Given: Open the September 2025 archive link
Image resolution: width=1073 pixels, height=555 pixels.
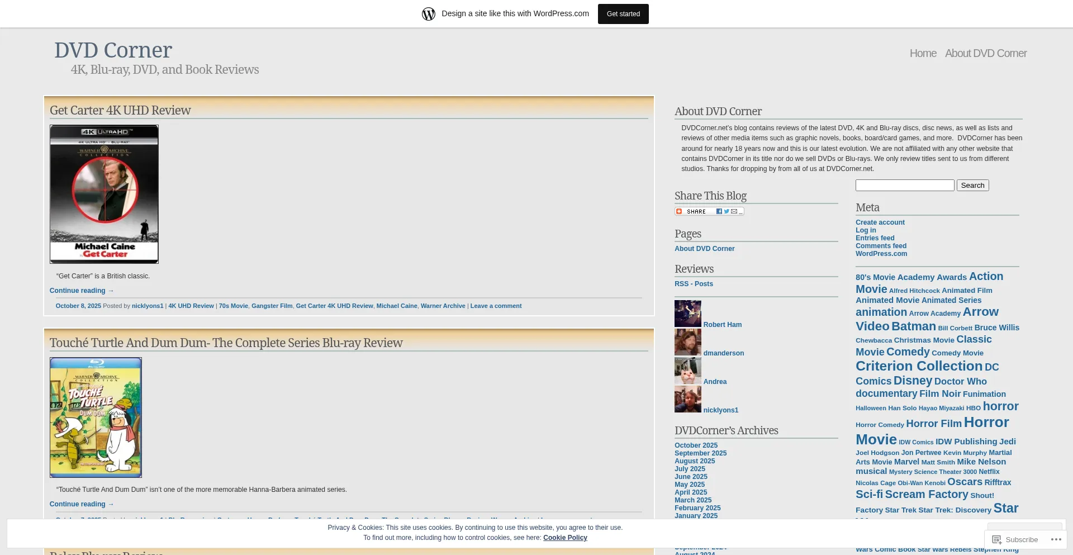Looking at the screenshot, I should pyautogui.click(x=700, y=453).
